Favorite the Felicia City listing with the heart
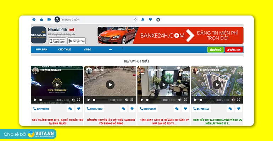The height and width of the screenshot is (141, 273). 79,109
